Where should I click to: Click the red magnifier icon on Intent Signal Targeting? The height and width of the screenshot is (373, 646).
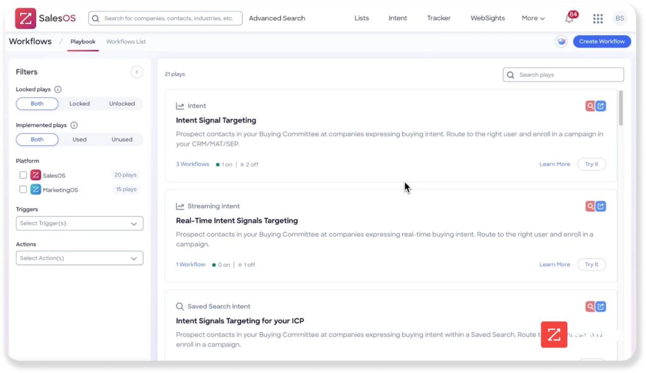[590, 106]
